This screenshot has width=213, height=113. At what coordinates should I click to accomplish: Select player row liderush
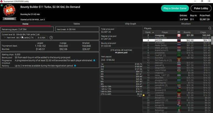point(177,63)
